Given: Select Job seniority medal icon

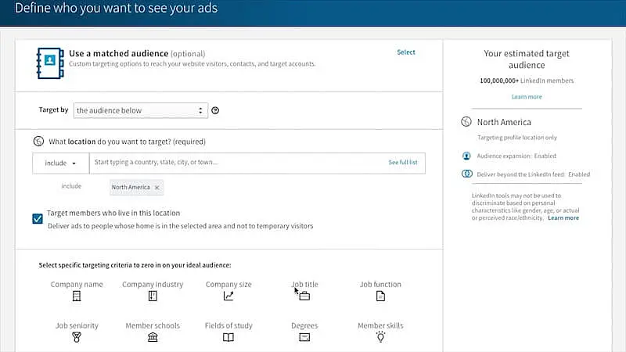Looking at the screenshot, I should (77, 337).
